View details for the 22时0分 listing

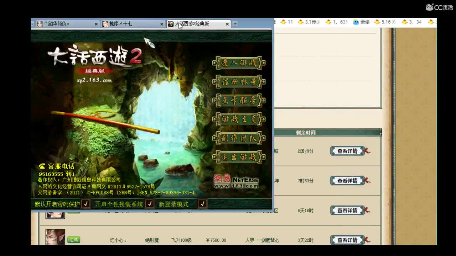[x=347, y=151]
